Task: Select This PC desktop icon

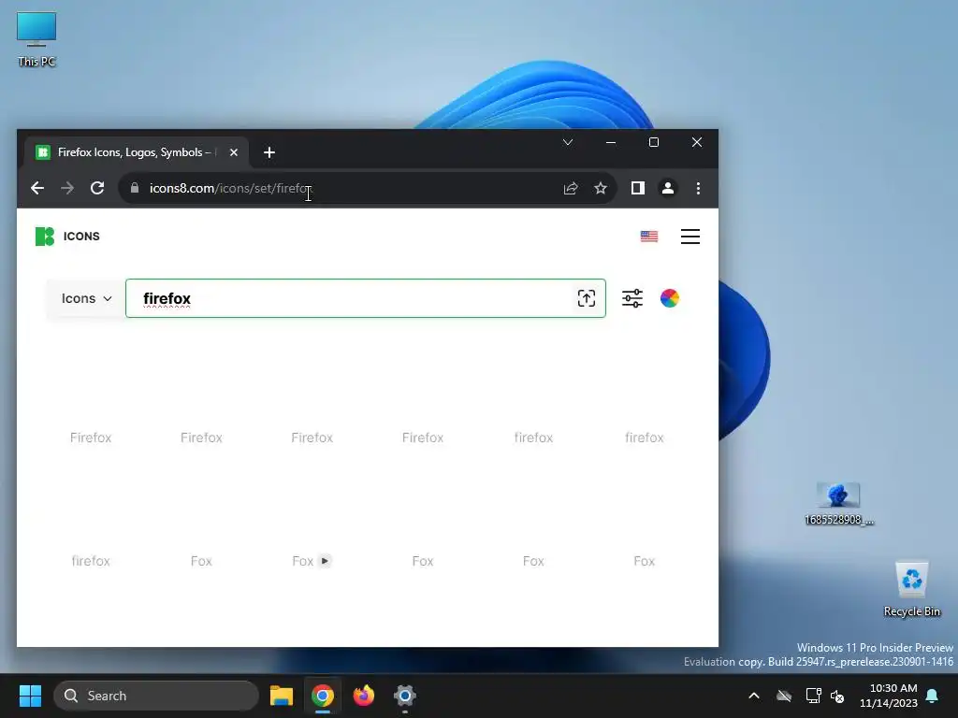Action: coord(36,39)
